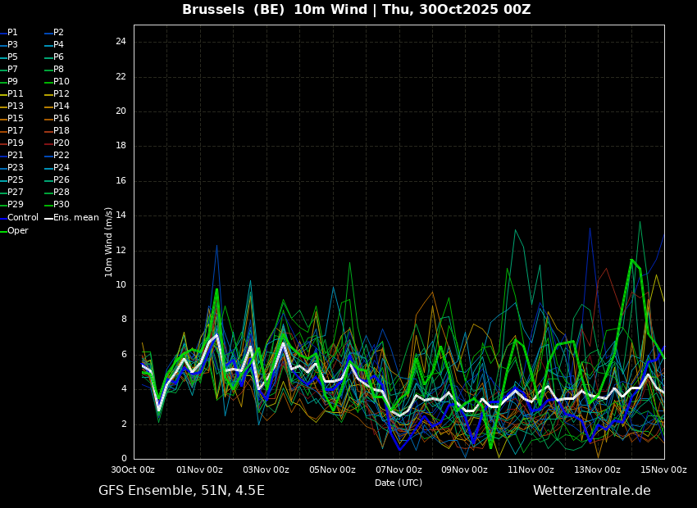Select the P11 yellow legend entry
The height and width of the screenshot is (508, 697).
[x=12, y=93]
